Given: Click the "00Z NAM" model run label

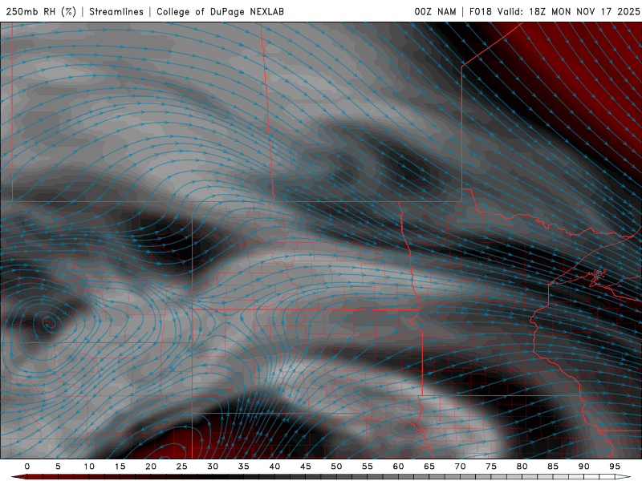Looking at the screenshot, I should 435,11.
